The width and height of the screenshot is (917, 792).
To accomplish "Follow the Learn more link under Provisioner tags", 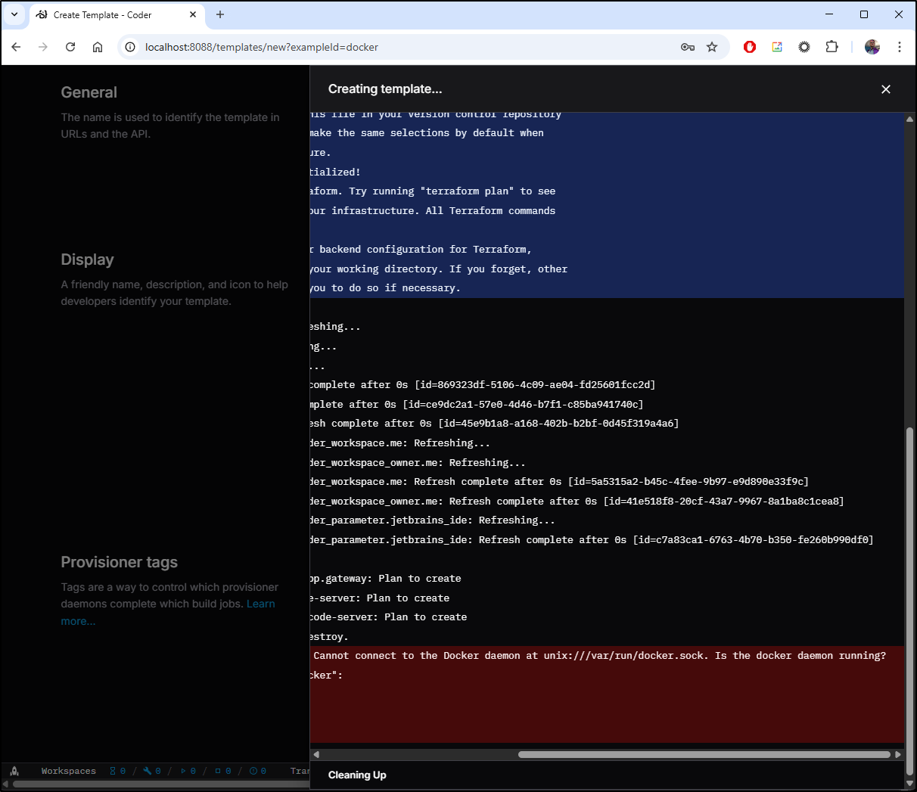I will click(x=261, y=604).
